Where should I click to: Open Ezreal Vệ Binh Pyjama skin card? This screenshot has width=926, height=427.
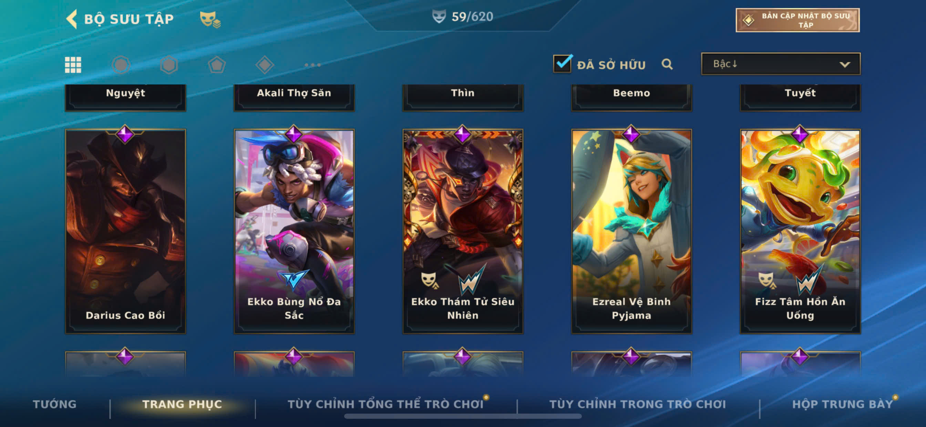click(x=631, y=231)
